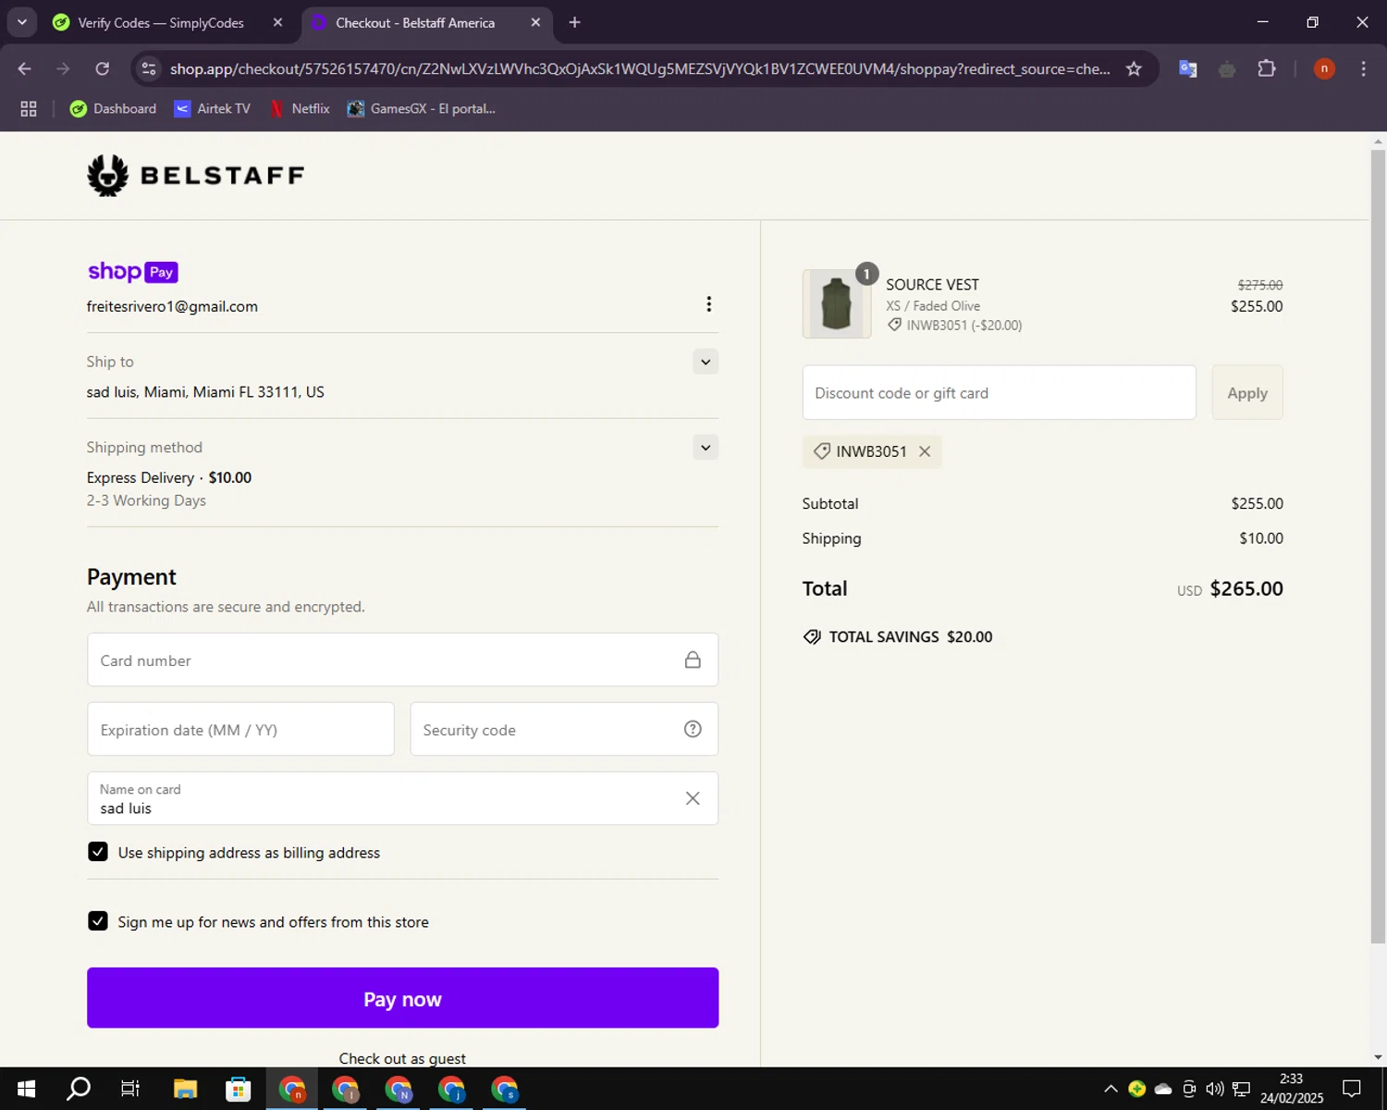Open the Netflix bookmark
The width and height of the screenshot is (1387, 1110).
300,108
